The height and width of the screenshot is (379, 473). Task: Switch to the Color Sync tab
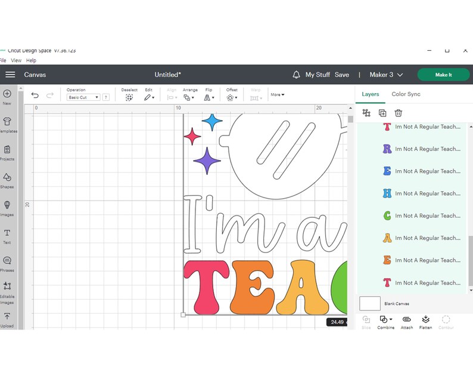pos(406,94)
